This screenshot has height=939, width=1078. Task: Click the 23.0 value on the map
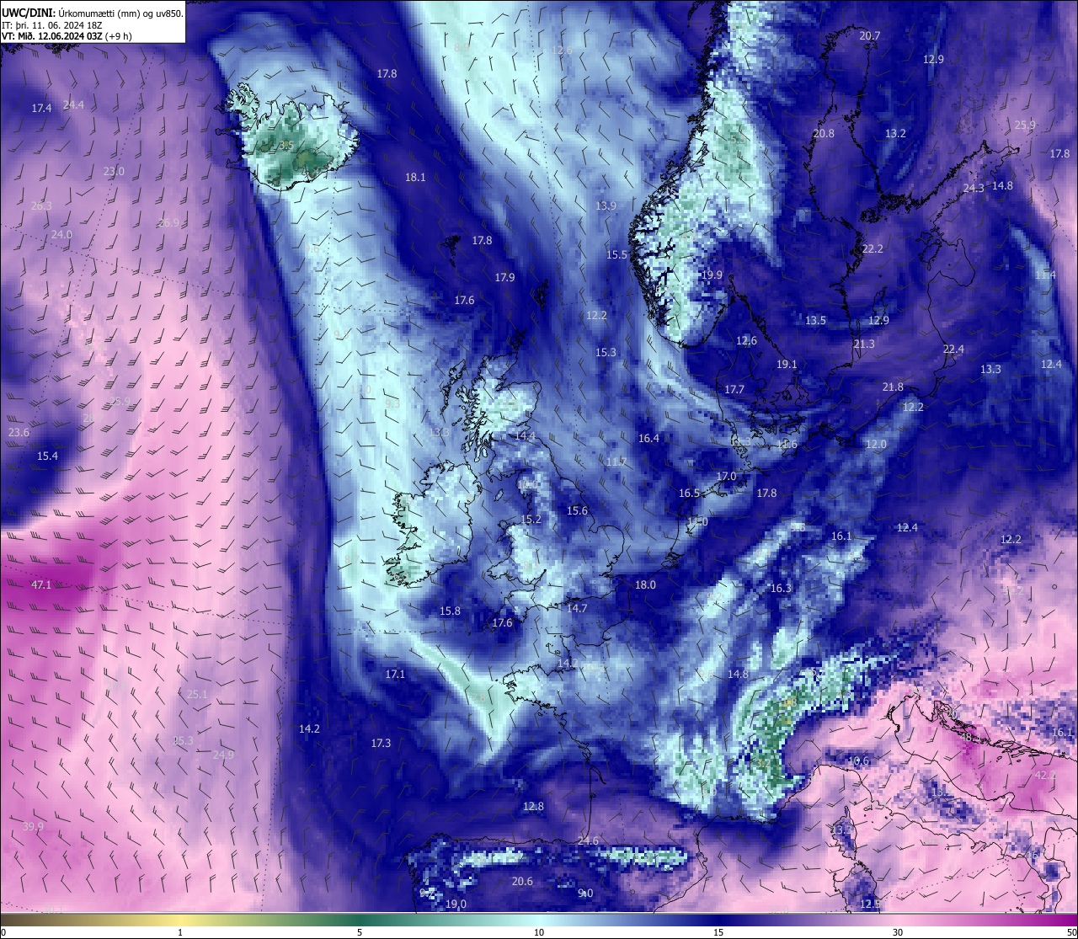click(x=114, y=171)
